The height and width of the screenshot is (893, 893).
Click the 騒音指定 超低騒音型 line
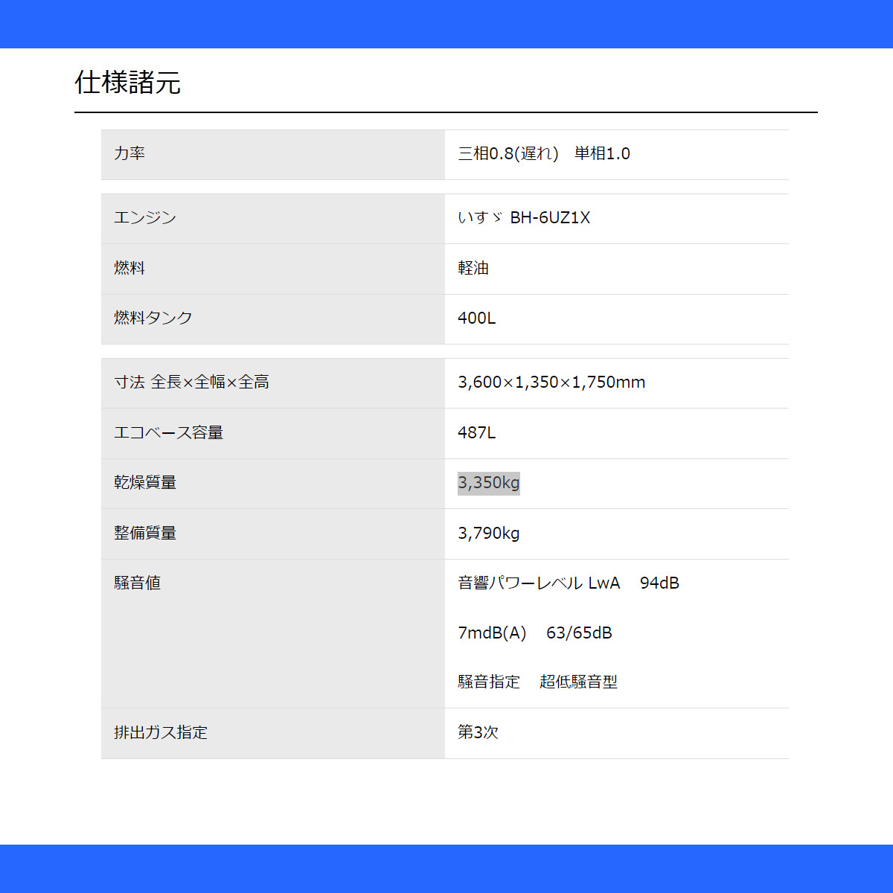(x=537, y=682)
